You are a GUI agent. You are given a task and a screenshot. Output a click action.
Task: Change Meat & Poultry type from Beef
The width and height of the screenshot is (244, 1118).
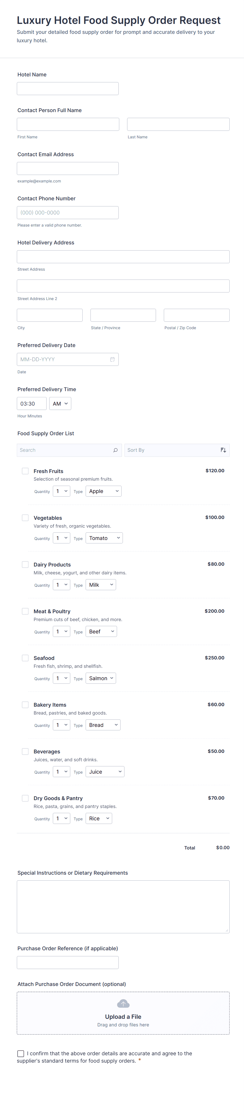click(101, 632)
